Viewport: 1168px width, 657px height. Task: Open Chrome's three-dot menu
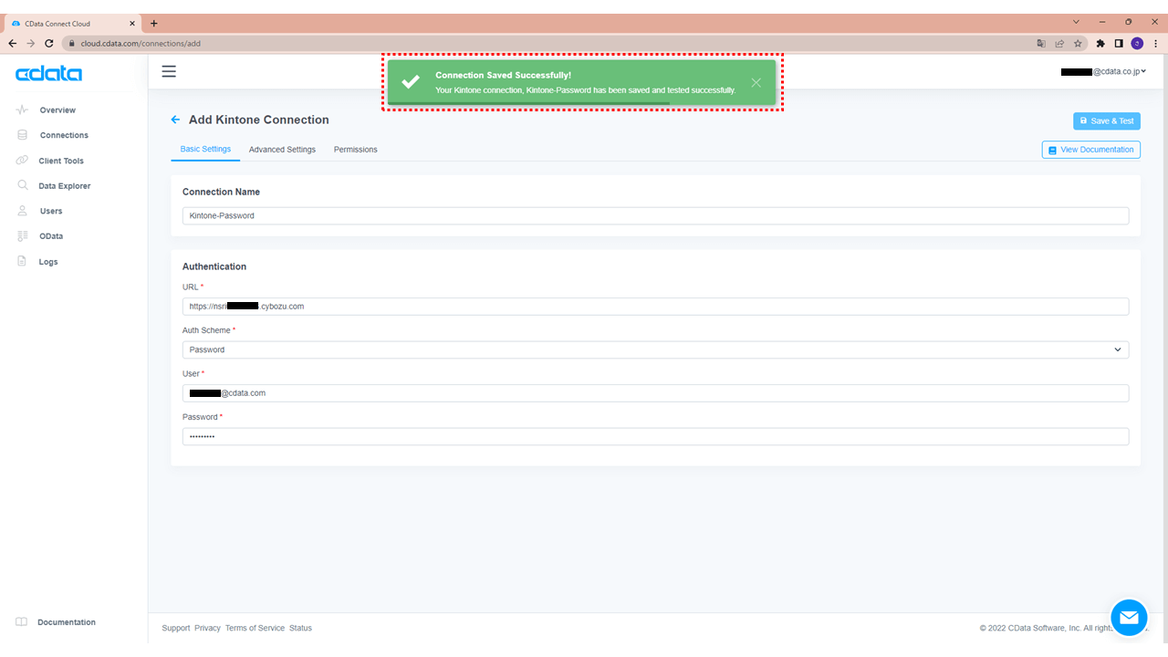coord(1155,43)
